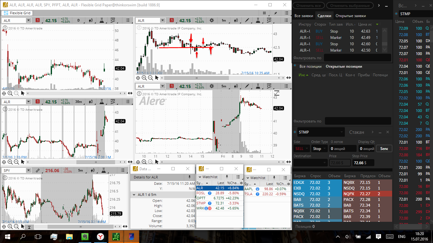Toggle pin in the AAPL watchlist window
The height and width of the screenshot is (243, 433).
[x=275, y=178]
